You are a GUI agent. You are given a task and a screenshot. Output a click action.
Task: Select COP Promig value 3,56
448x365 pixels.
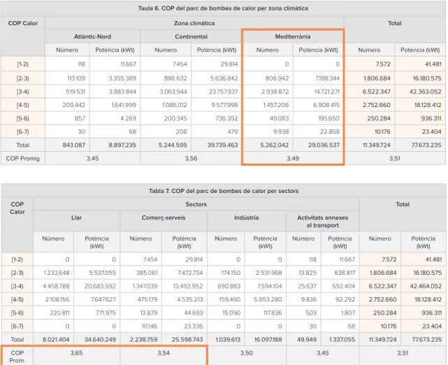click(x=191, y=158)
